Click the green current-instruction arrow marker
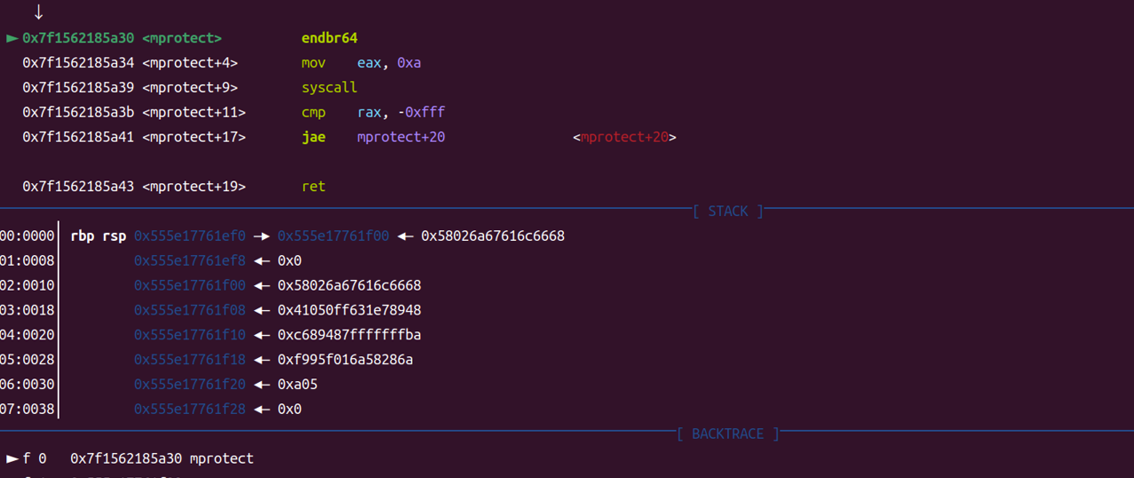1134x478 pixels. coord(12,38)
